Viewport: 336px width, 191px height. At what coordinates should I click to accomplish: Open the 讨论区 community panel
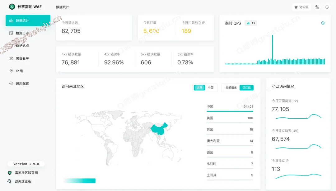[301, 7]
